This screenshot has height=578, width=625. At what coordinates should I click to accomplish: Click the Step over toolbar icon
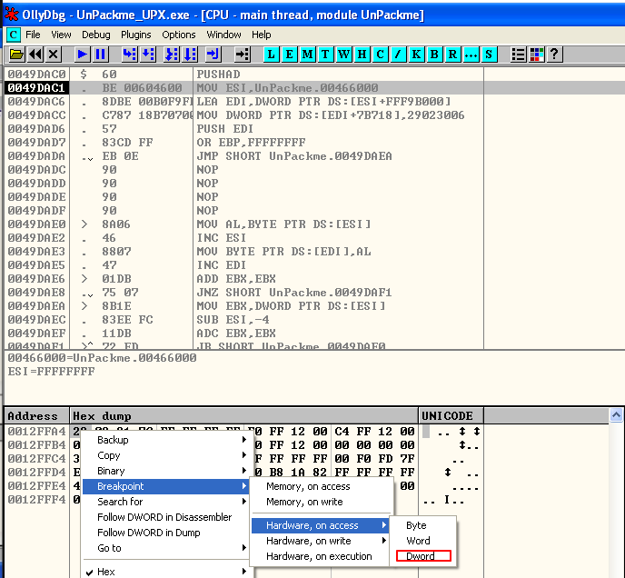click(148, 55)
